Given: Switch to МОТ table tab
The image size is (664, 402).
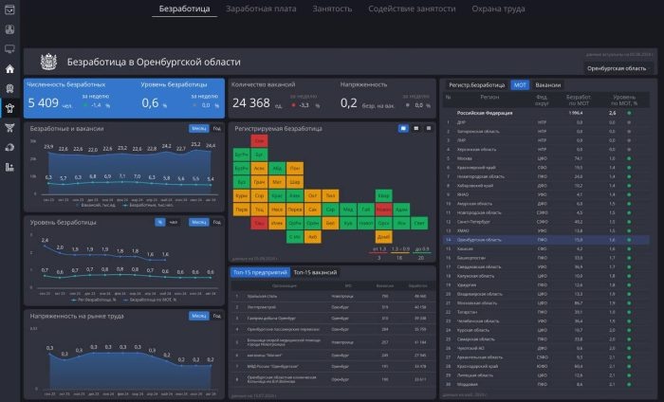Looking at the screenshot, I should [x=520, y=85].
